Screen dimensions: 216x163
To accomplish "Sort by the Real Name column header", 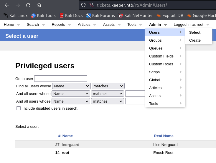I will point(164,136).
